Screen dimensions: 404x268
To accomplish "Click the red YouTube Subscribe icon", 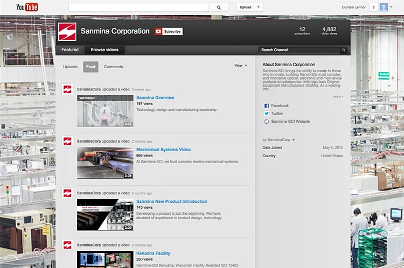I will pos(158,31).
